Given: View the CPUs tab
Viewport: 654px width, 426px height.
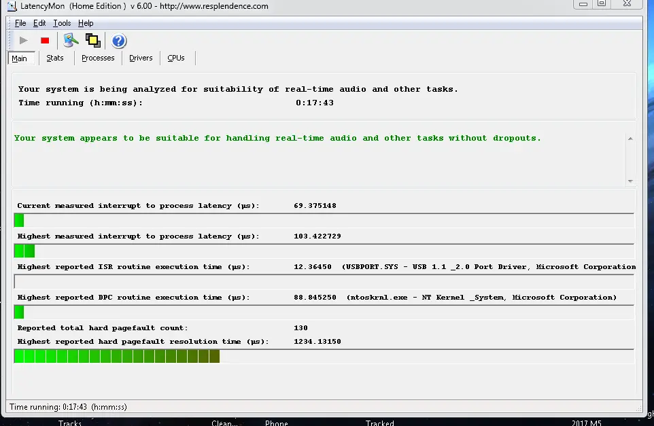Looking at the screenshot, I should click(176, 58).
